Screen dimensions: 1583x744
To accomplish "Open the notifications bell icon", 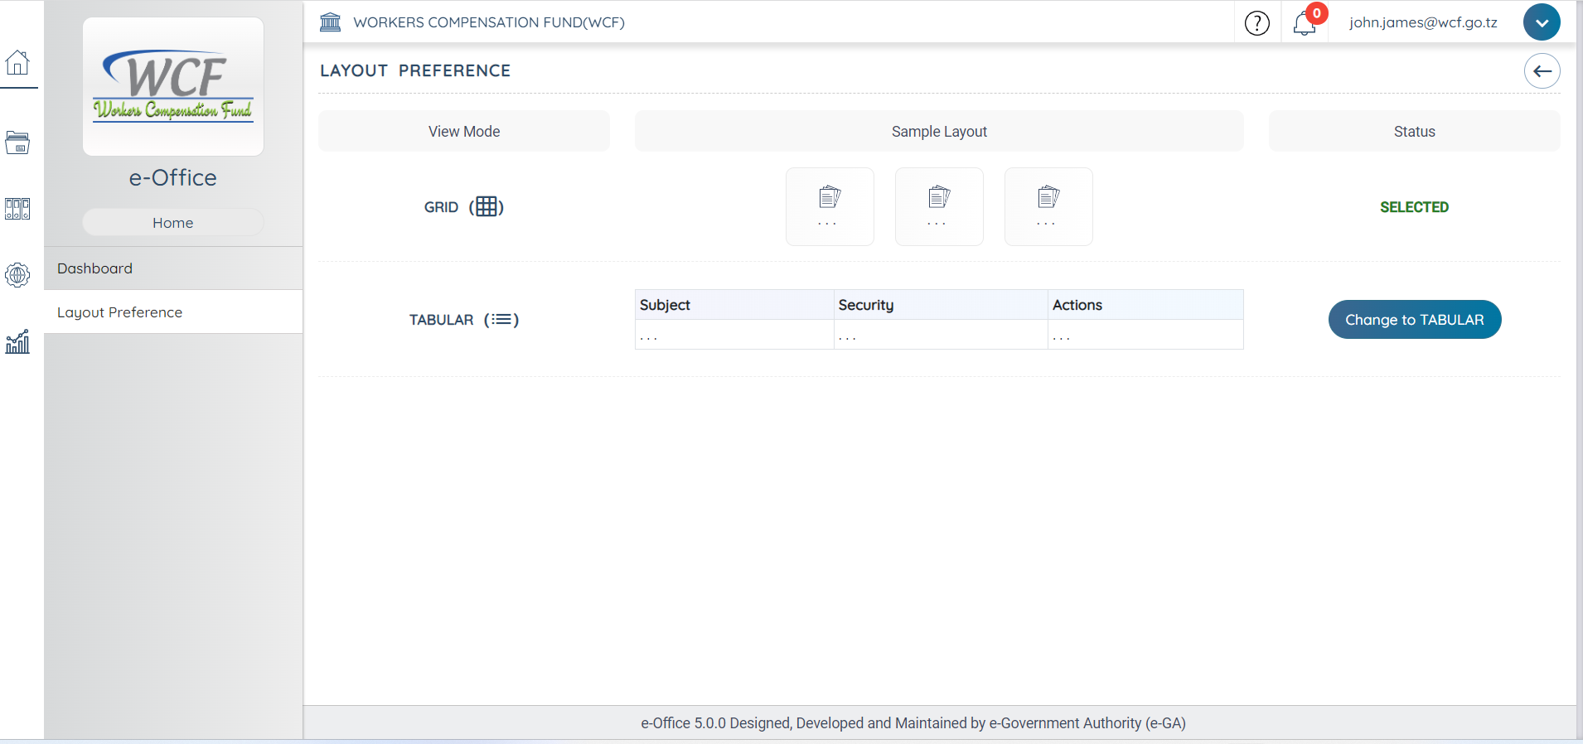I will click(x=1305, y=23).
